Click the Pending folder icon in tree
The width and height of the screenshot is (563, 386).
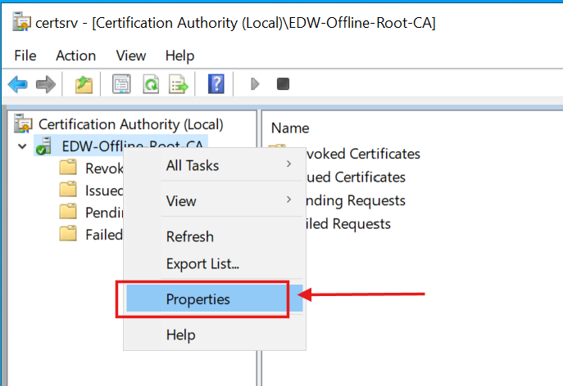[x=68, y=212]
